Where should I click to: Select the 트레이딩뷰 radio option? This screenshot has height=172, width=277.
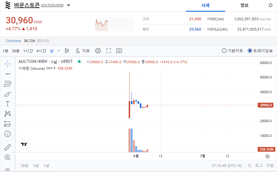[x=260, y=51]
